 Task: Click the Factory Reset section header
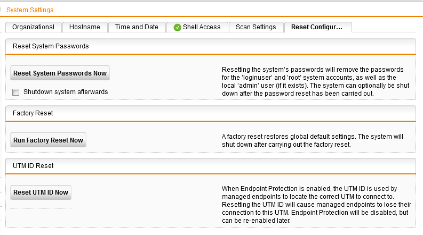point(33,113)
